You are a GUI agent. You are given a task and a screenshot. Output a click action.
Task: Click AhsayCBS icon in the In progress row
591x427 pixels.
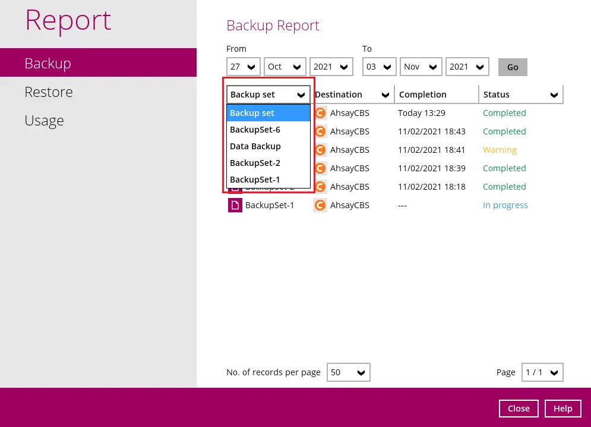[320, 205]
